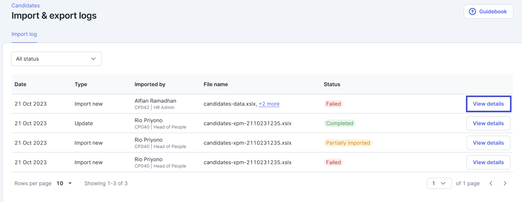Click the Status column header
The width and height of the screenshot is (522, 202).
332,84
